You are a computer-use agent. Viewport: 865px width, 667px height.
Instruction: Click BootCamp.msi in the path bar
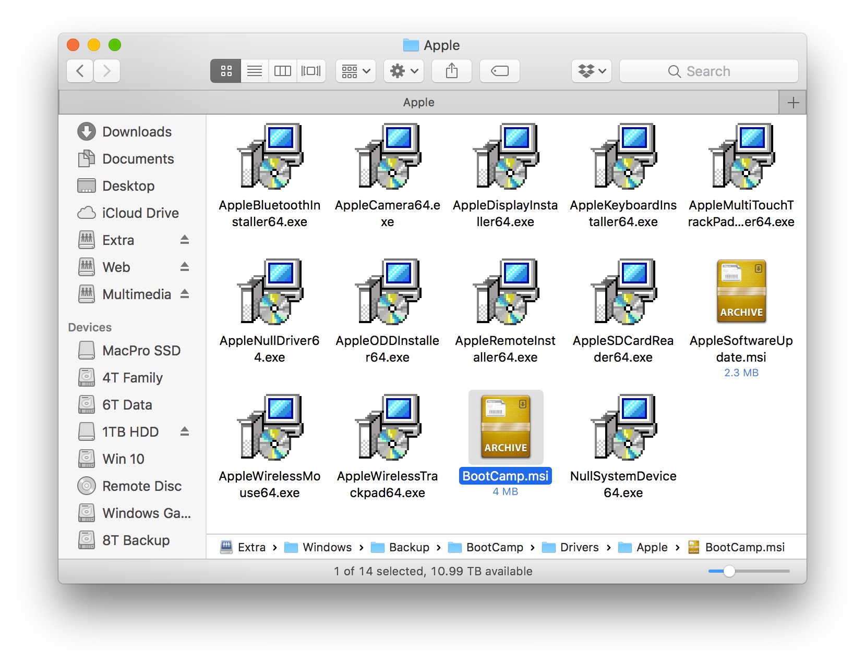pos(737,547)
